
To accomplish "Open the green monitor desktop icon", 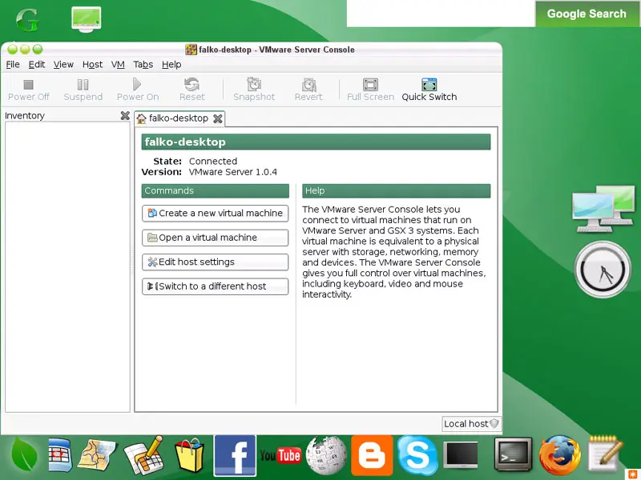I will tap(86, 19).
